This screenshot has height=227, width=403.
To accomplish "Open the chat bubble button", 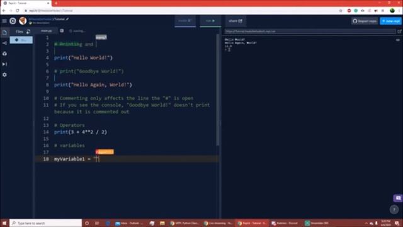I will click(x=398, y=198).
